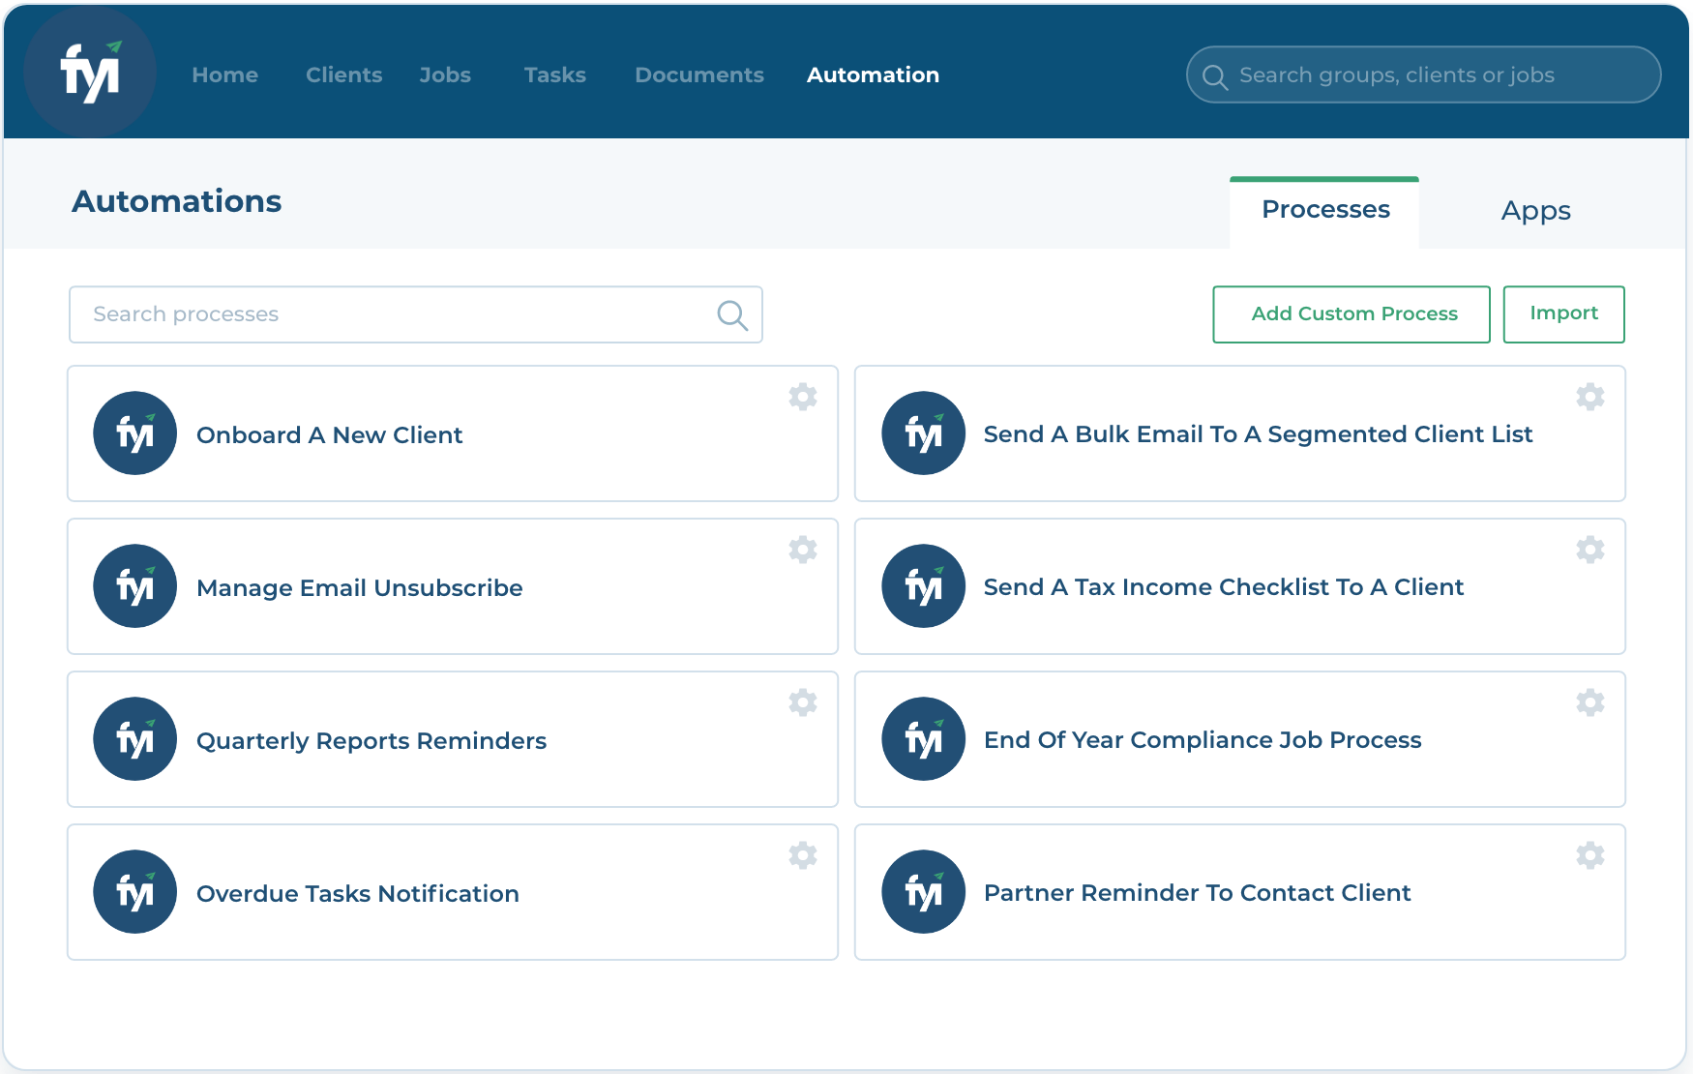Open gear for Tax Income Checklist process
Viewport: 1693px width, 1074px height.
coord(1589,550)
